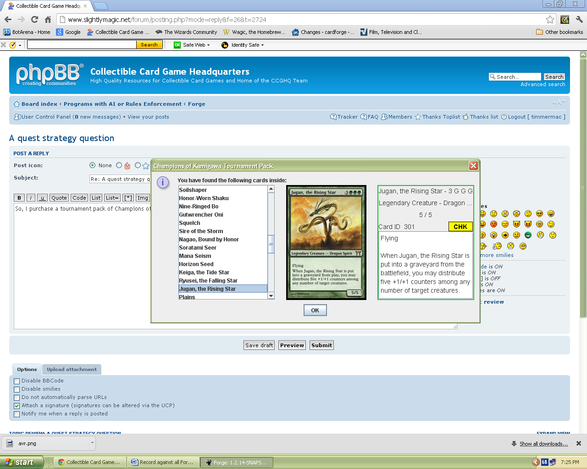This screenshot has width=587, height=469.
Task: Insert the sad frowning smiley
Action: tap(493, 213)
